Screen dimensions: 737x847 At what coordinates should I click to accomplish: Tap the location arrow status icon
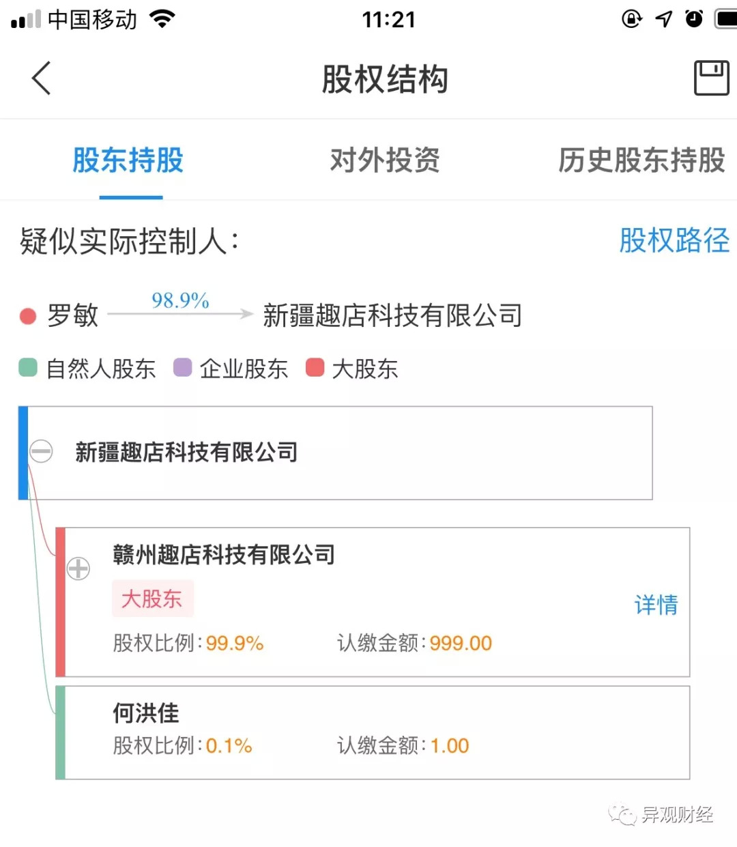point(663,19)
